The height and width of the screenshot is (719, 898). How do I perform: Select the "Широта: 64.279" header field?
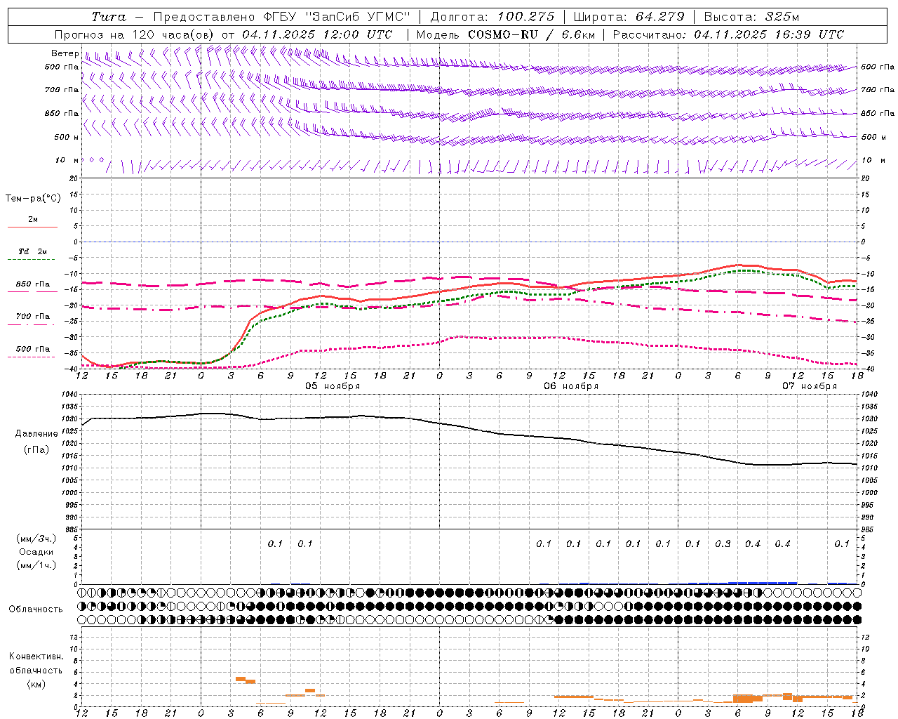click(629, 17)
